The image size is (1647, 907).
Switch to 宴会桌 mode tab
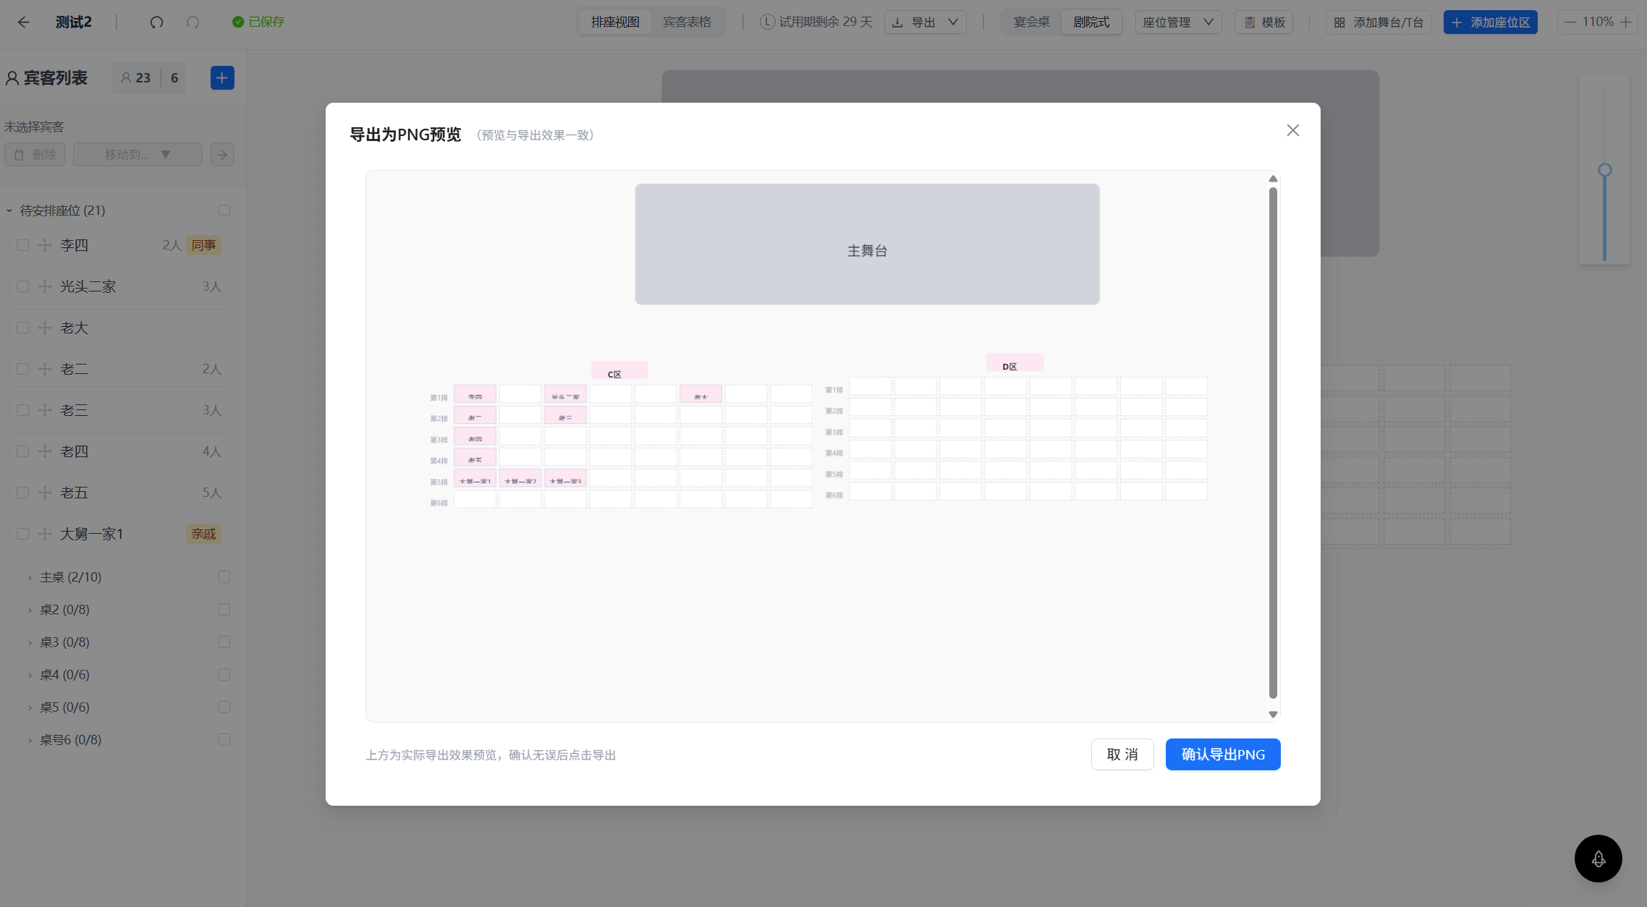(1031, 22)
